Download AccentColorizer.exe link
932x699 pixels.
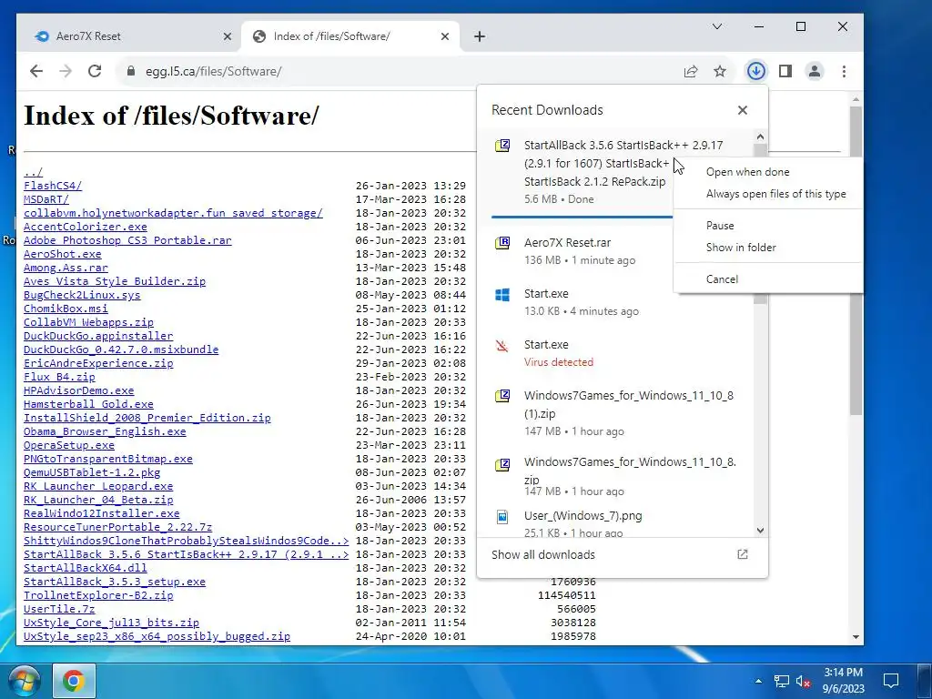coord(85,227)
